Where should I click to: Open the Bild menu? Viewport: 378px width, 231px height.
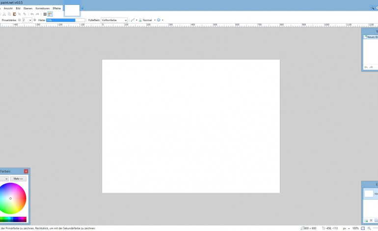[18, 8]
